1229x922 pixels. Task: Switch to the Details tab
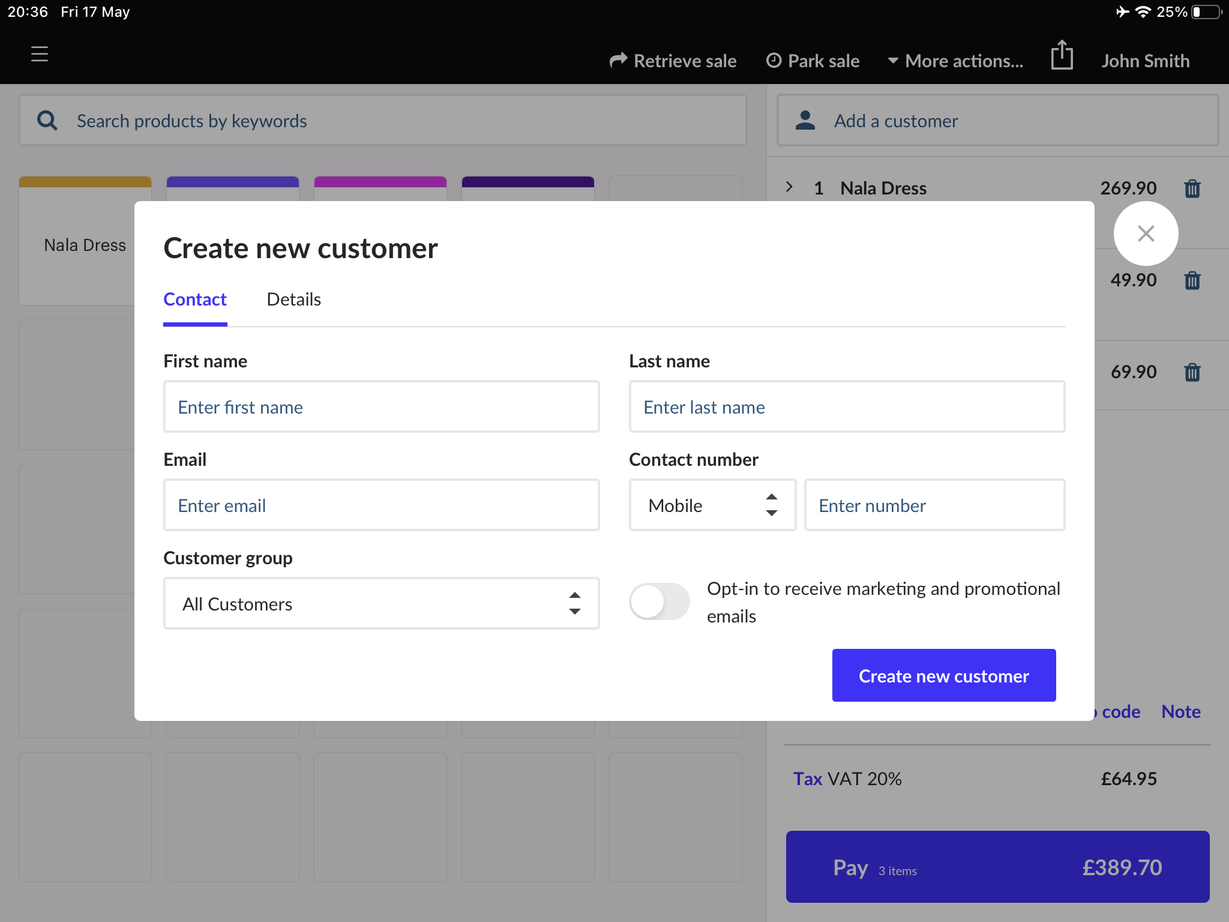[x=293, y=300]
